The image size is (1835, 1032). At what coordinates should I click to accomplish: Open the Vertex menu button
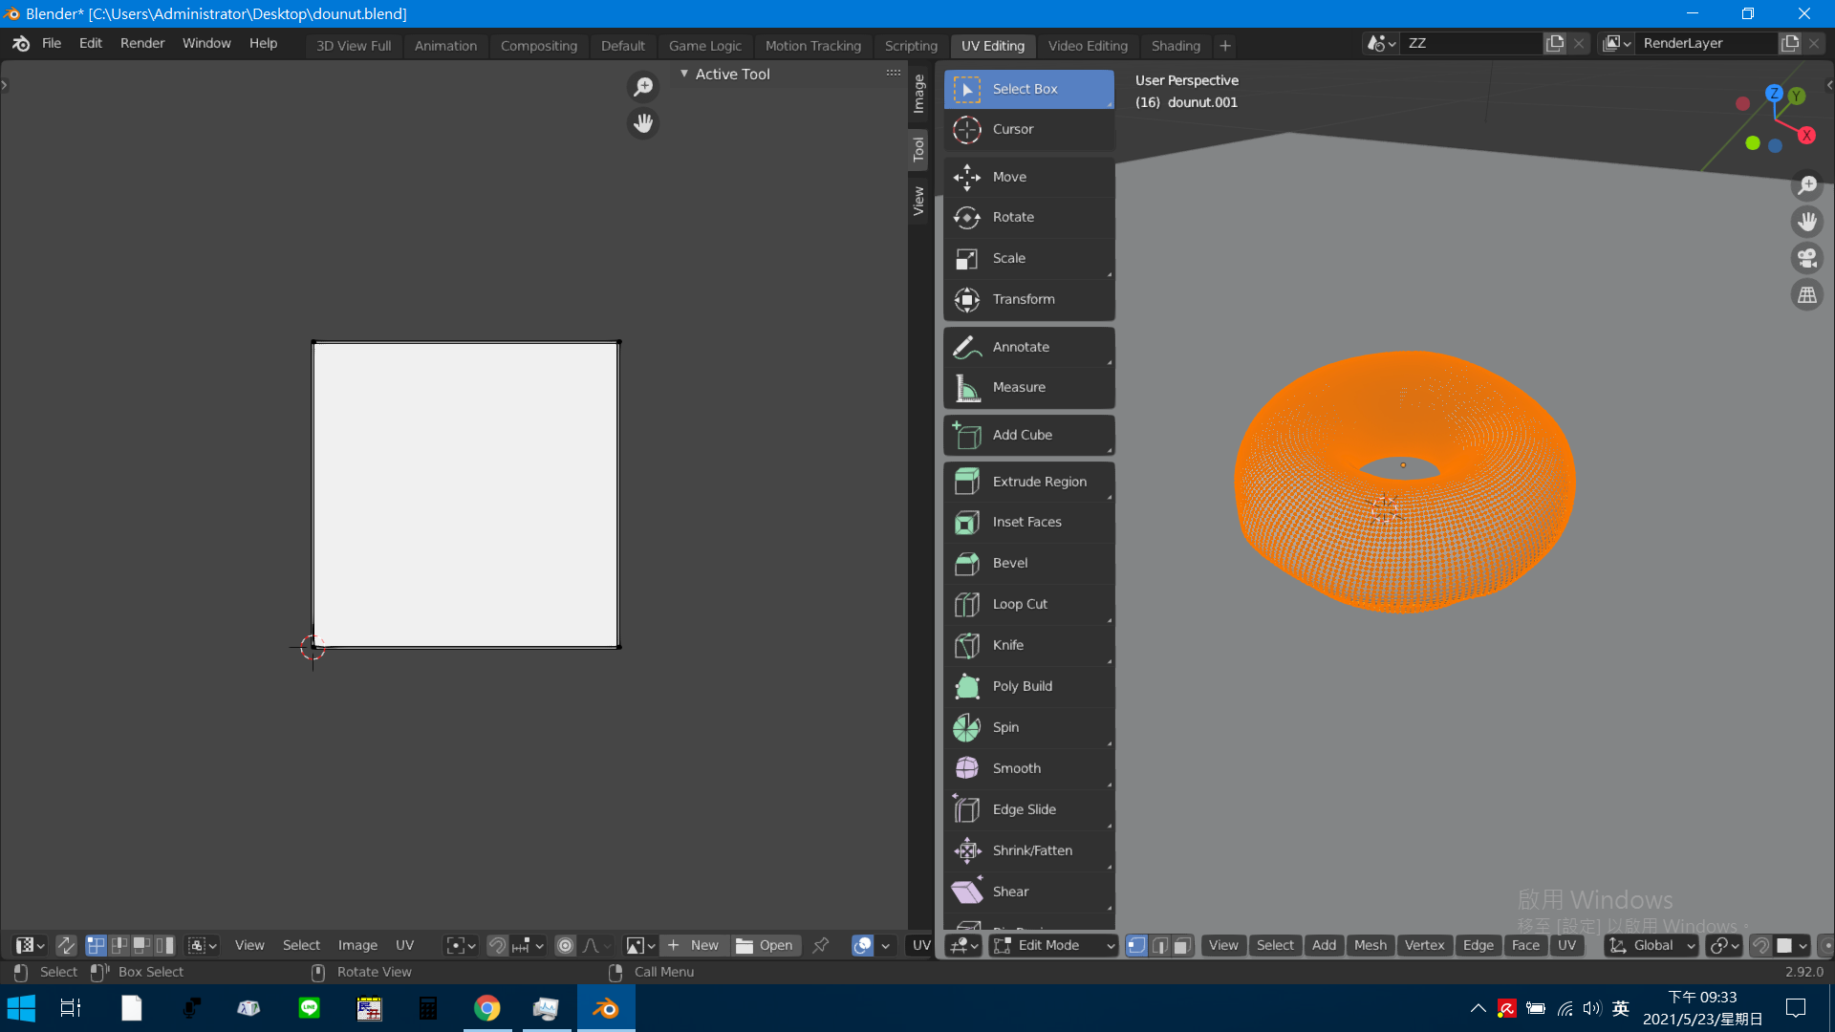[1424, 945]
